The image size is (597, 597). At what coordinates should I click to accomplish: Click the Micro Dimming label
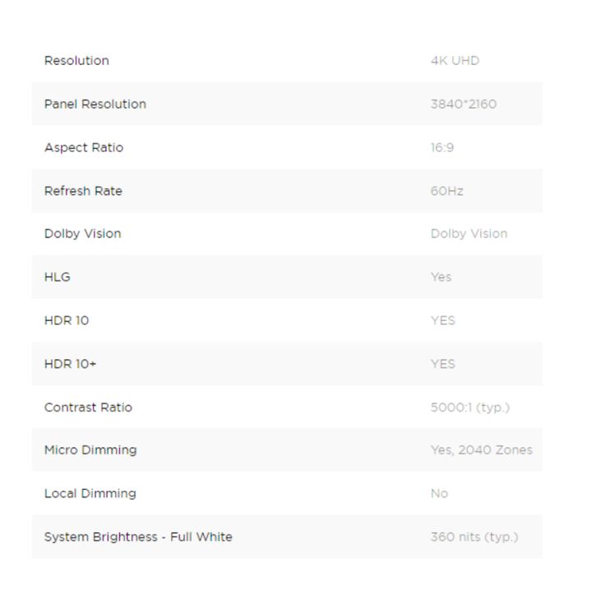pyautogui.click(x=90, y=450)
